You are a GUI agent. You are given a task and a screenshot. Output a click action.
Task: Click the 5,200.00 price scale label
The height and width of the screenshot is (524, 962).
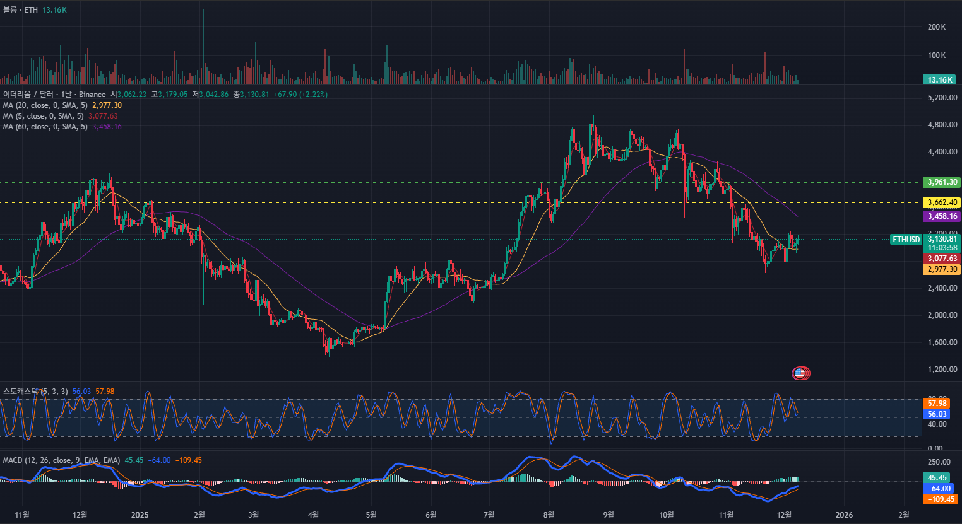coord(942,98)
